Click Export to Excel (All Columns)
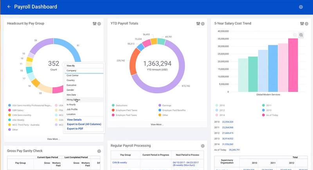Screen dimensions: 313x170 (x=84, y=124)
